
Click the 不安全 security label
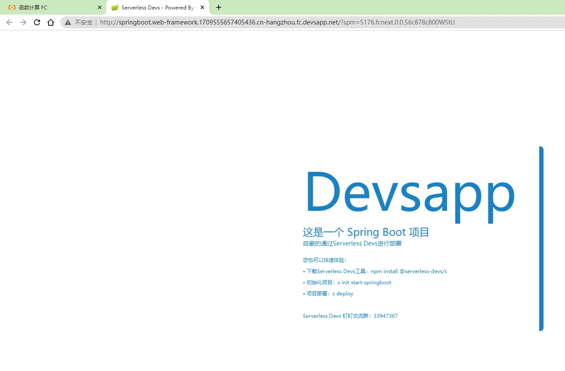pyautogui.click(x=84, y=22)
